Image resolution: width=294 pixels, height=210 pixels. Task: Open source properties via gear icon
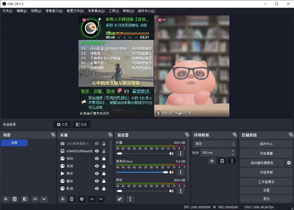click(81, 199)
